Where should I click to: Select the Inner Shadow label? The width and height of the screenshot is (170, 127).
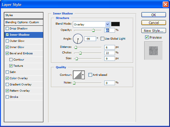pos(20,35)
